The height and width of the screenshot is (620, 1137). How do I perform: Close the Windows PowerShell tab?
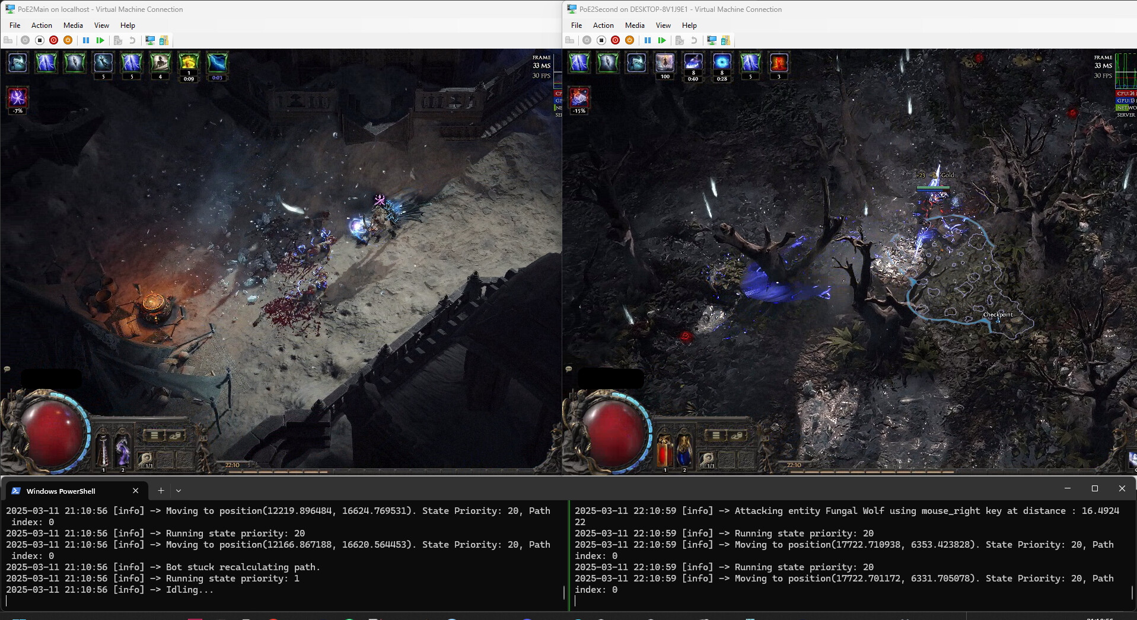click(x=135, y=491)
